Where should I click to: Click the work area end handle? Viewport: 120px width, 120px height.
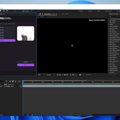(86, 80)
